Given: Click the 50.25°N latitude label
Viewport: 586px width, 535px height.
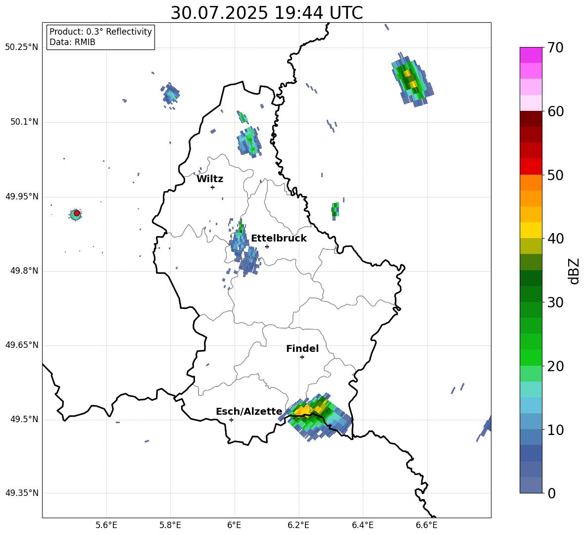Looking at the screenshot, I should [22, 48].
